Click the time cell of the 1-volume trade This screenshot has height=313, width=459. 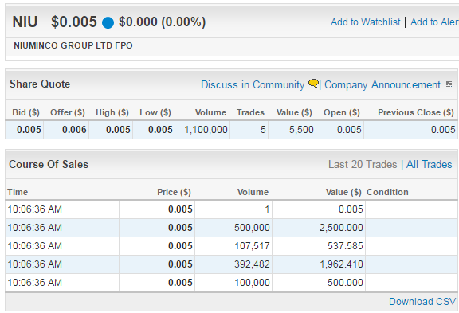(34, 209)
